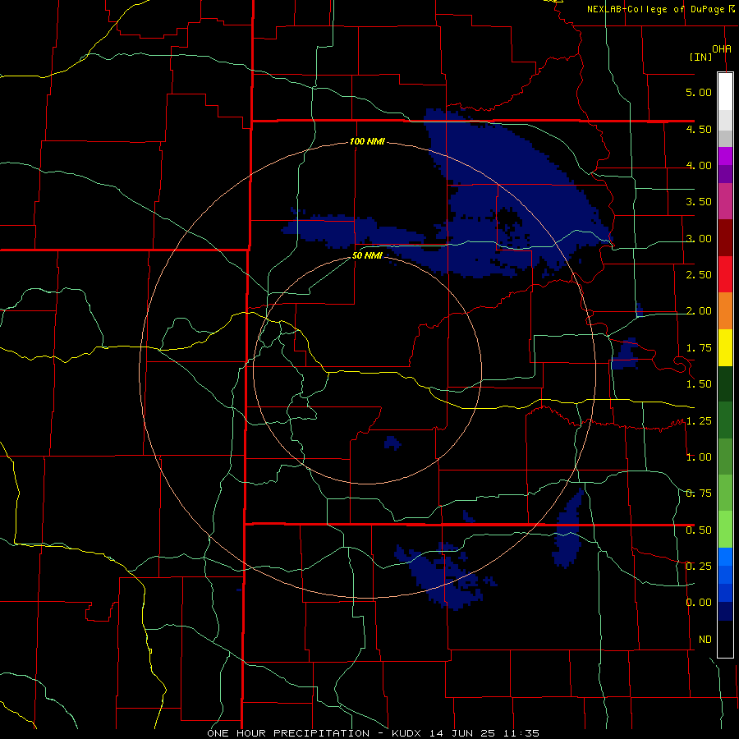Click the 0.25 legend value
This screenshot has height=739, width=739.
pos(699,566)
